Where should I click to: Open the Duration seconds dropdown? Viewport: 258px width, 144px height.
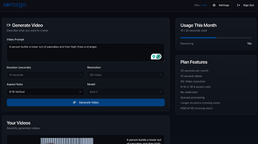tap(45, 75)
